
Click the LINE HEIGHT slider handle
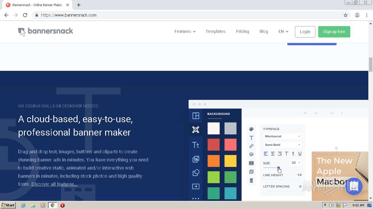286,180
